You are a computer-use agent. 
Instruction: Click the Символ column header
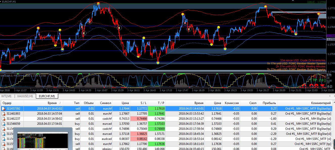click(105, 103)
